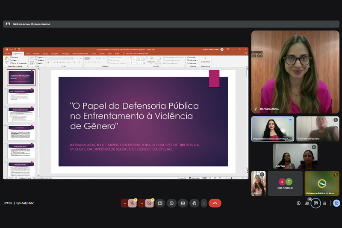
Task: Click the Novo Slide button
Action: 32,60
